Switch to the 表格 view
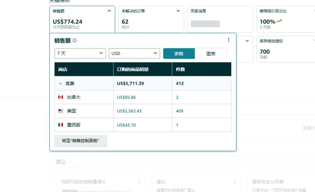The width and height of the screenshot is (315, 192). click(179, 54)
